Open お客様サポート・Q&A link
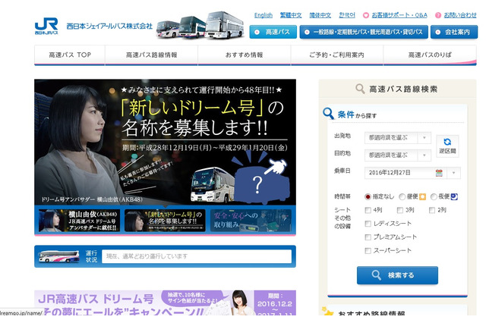This screenshot has width=486, height=323. tap(399, 15)
